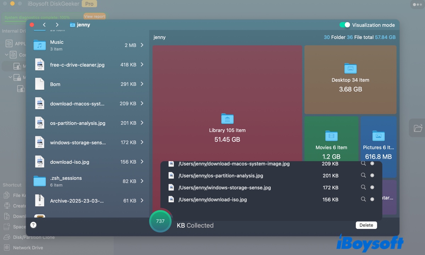
Task: Click the 737 collected circle badge
Action: (160, 221)
